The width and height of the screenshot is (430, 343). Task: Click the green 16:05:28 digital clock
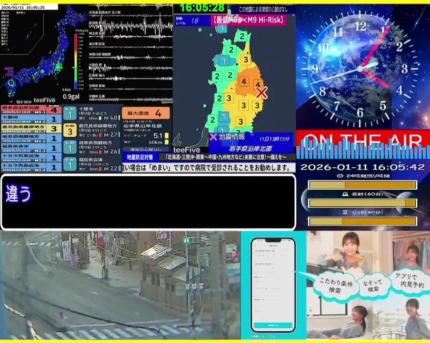pos(202,8)
